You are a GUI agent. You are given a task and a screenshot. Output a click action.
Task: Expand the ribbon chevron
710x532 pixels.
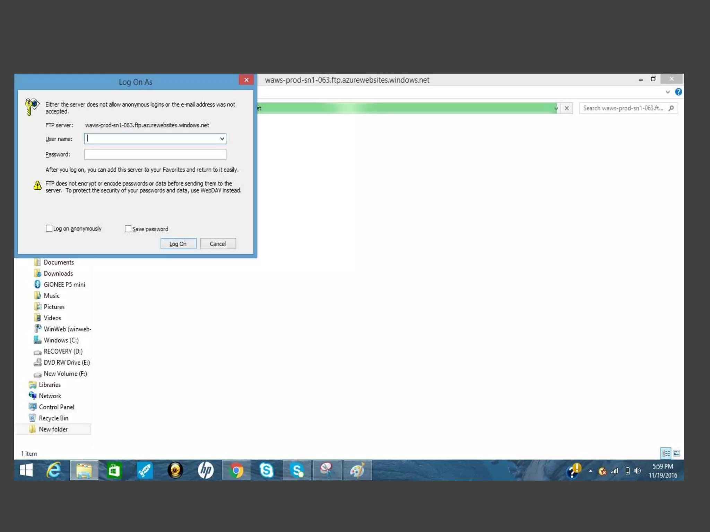pos(668,92)
